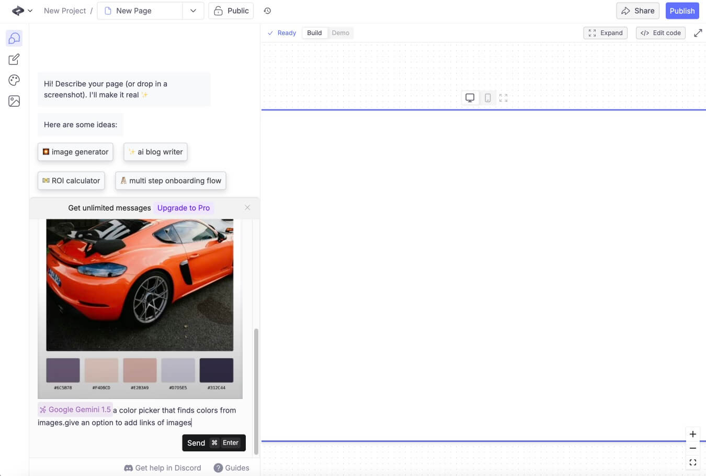Click the fullscreen preview corners icon
Image resolution: width=706 pixels, height=476 pixels.
503,98
